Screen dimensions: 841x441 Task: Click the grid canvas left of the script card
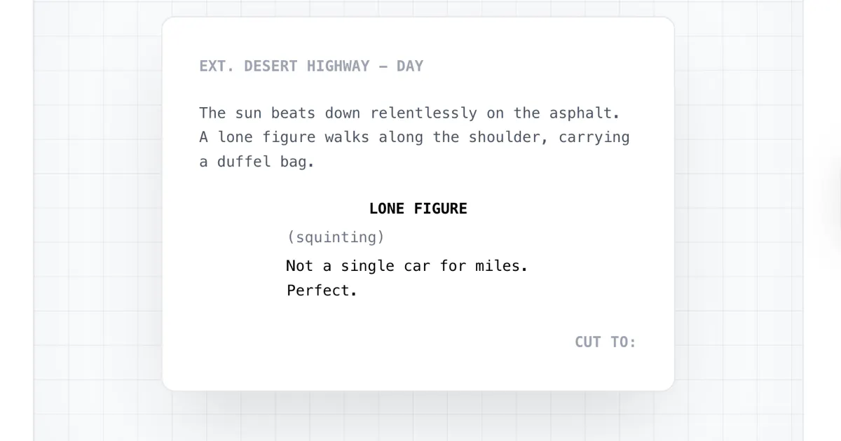tap(98, 210)
